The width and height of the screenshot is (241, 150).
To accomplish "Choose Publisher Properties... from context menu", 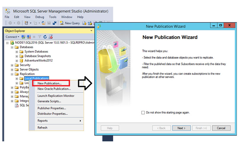I will pos(52,108).
